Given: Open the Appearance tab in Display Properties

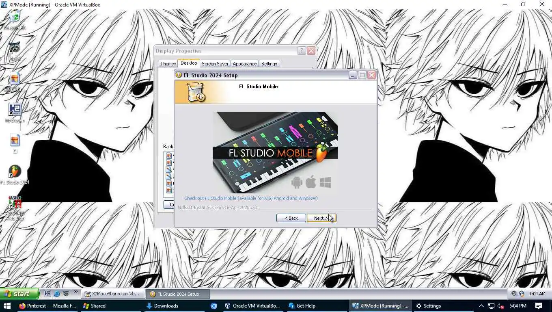Looking at the screenshot, I should (244, 64).
